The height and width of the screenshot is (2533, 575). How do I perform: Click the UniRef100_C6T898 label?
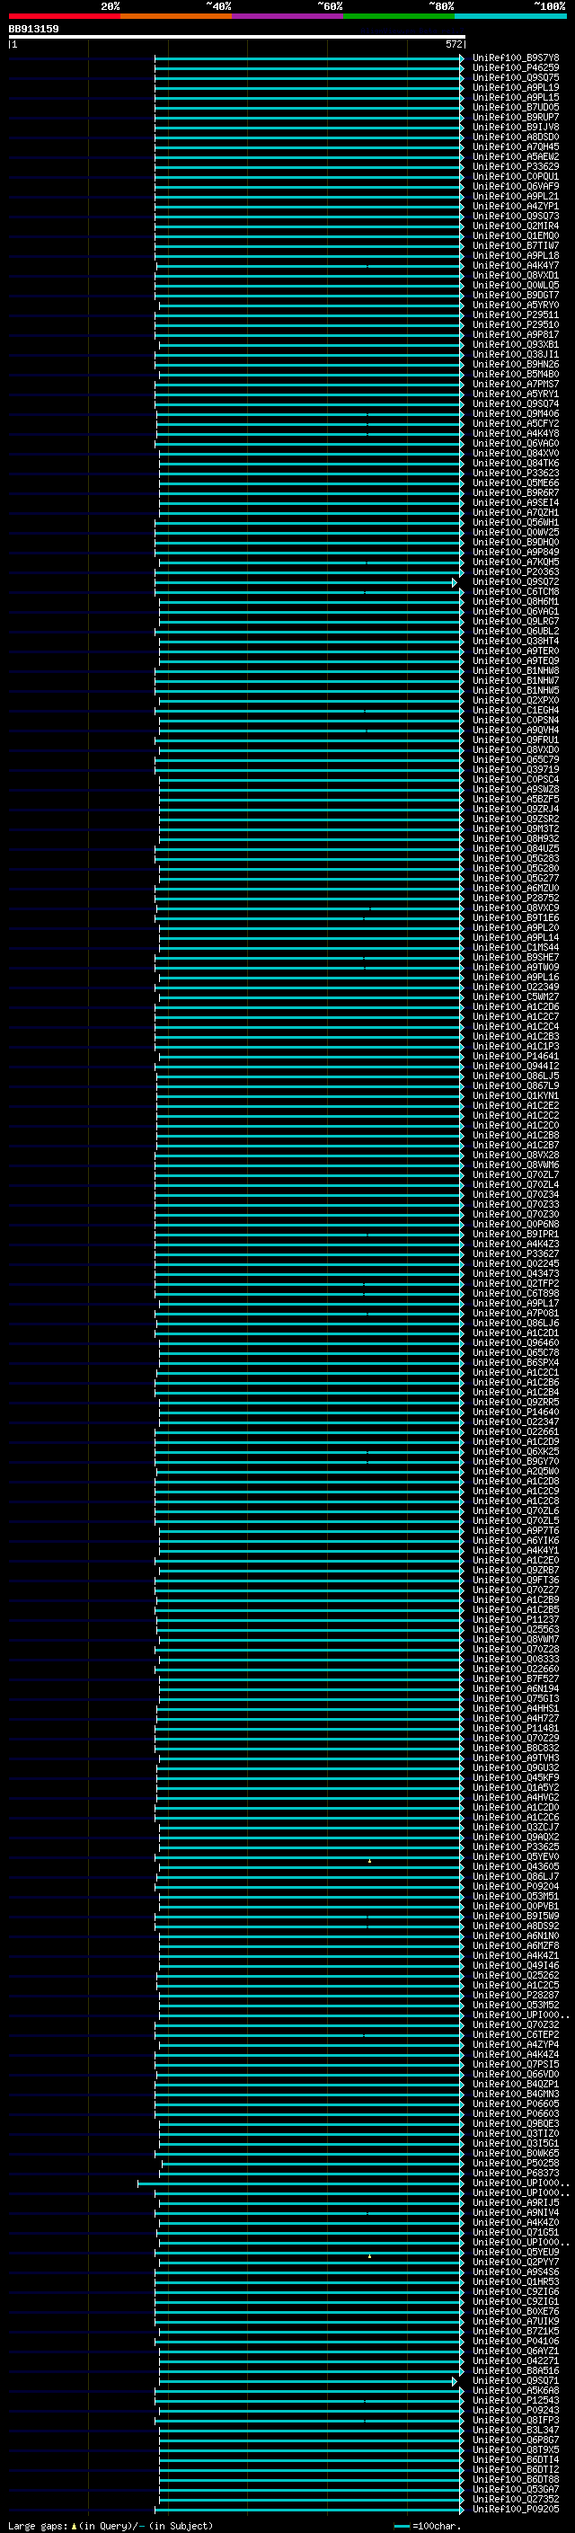[516, 1294]
